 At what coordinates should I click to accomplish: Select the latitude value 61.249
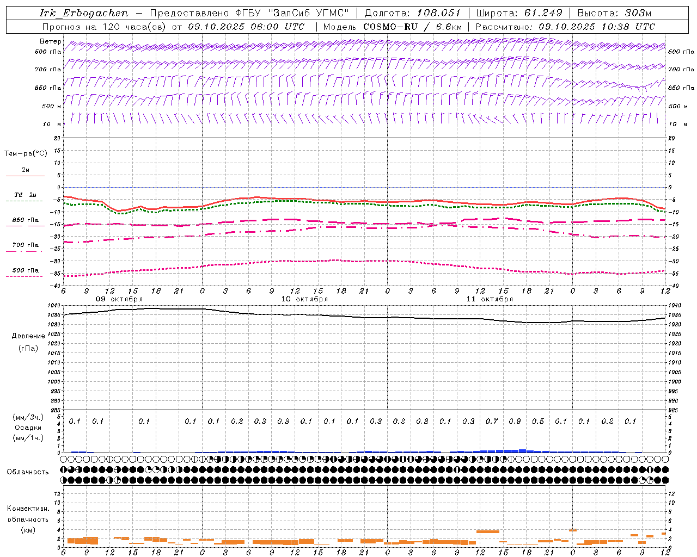click(x=543, y=13)
